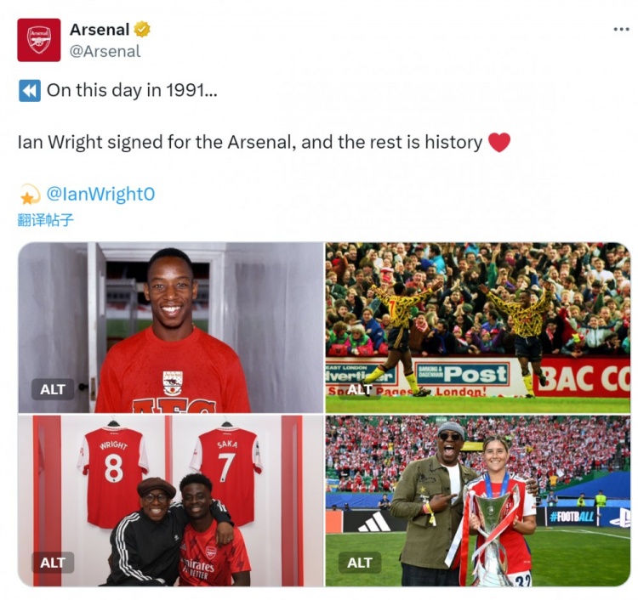The image size is (638, 600).
Task: Click the rewind emoji before 'On this day'
Action: (30, 90)
